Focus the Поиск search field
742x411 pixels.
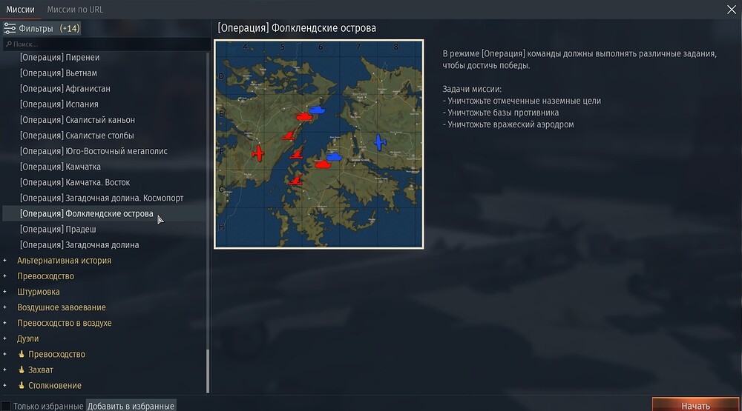pyautogui.click(x=104, y=44)
